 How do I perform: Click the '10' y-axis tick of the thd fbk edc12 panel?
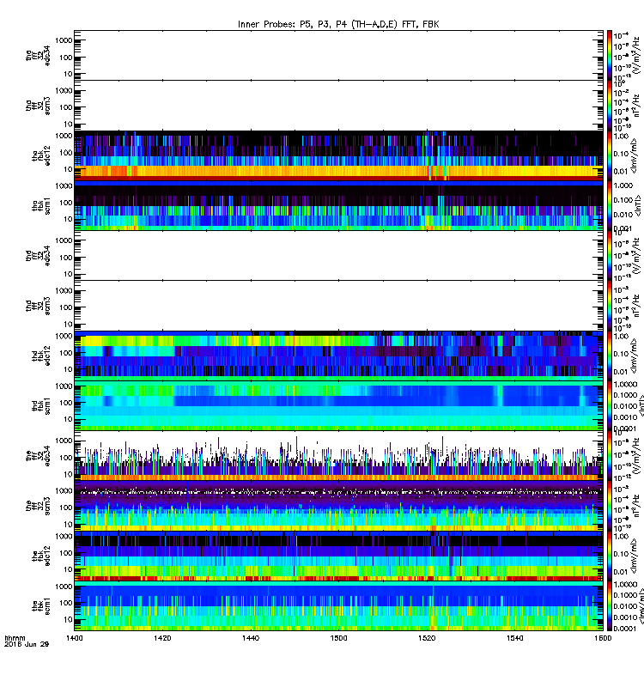click(x=68, y=369)
